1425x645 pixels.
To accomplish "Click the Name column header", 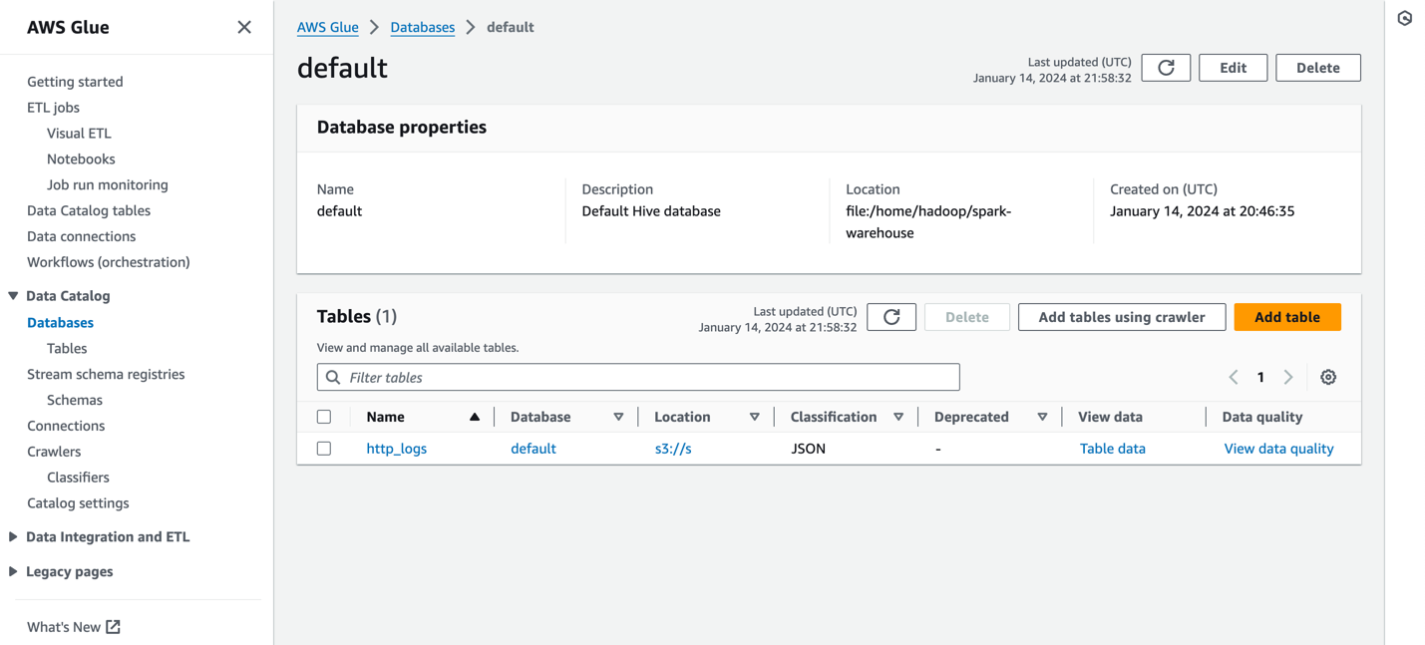I will [385, 417].
